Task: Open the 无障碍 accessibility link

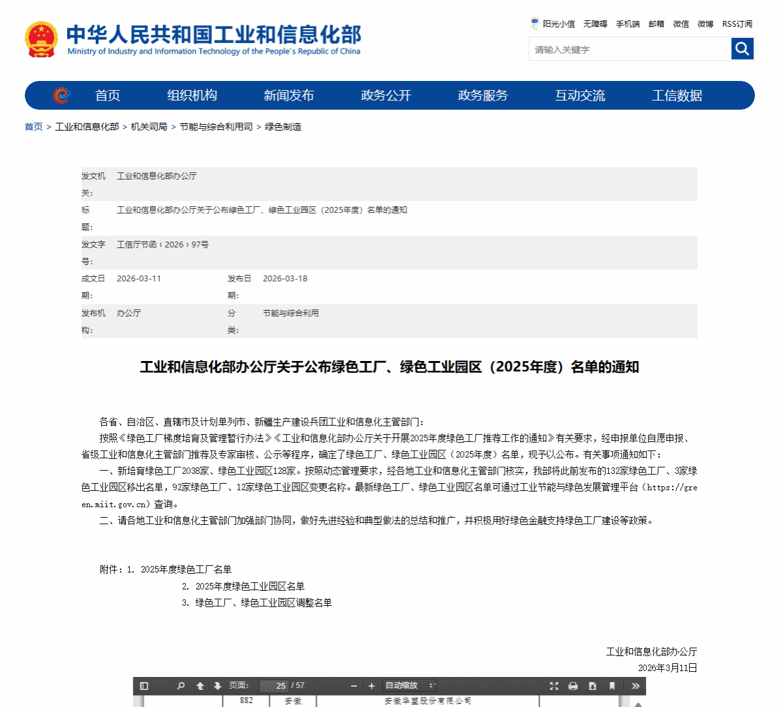Action: pos(595,24)
